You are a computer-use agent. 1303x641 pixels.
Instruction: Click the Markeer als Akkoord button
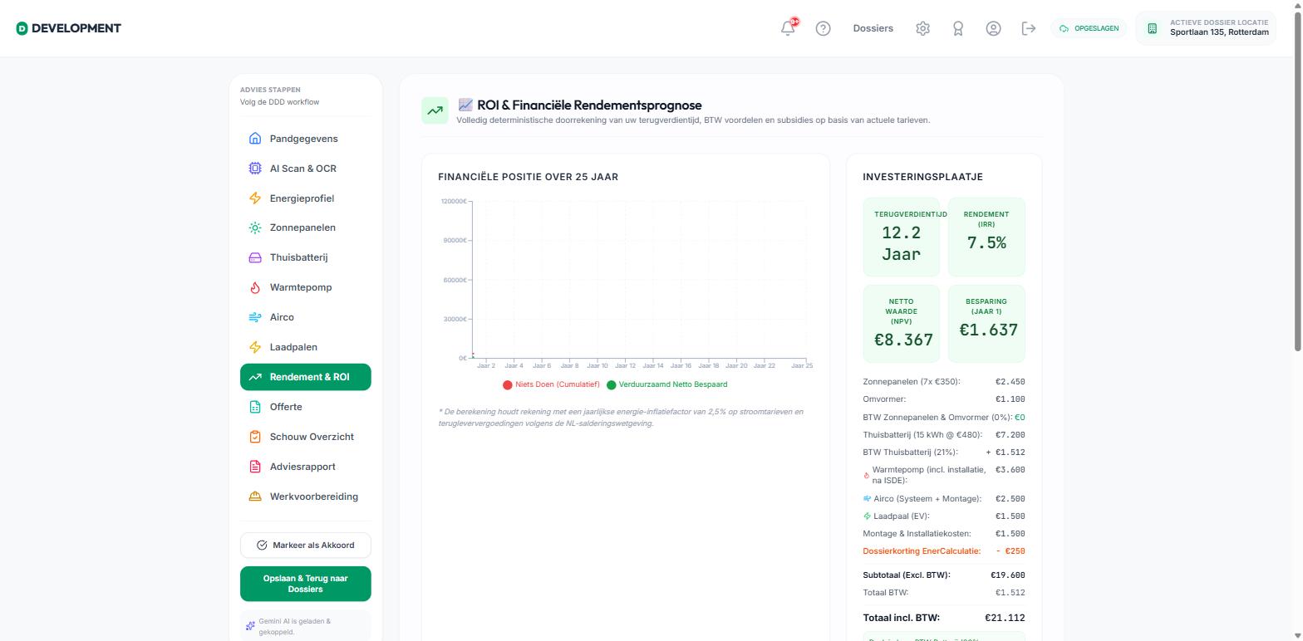point(306,546)
